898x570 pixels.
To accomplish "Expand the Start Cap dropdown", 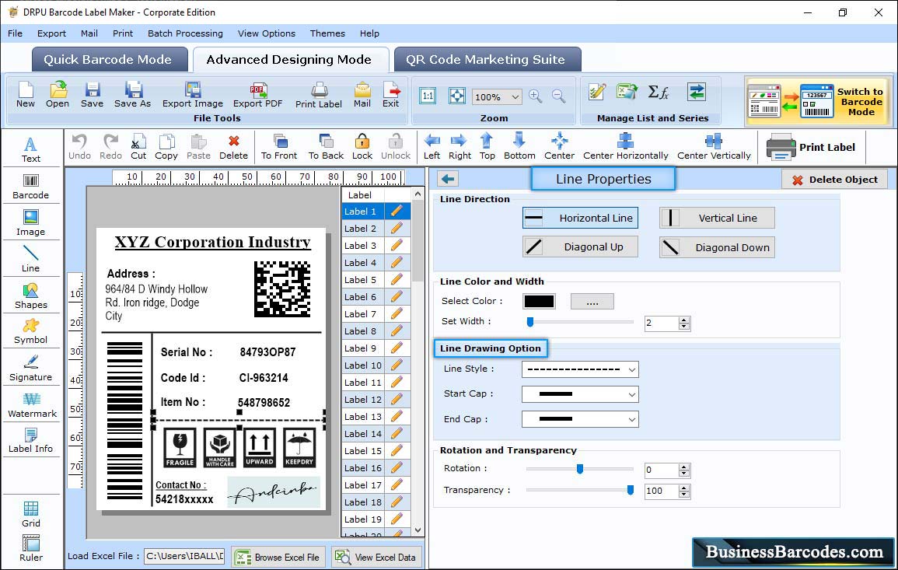I will tap(631, 394).
